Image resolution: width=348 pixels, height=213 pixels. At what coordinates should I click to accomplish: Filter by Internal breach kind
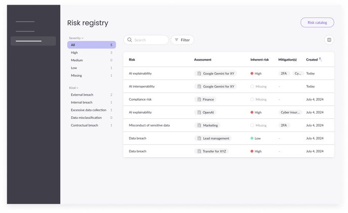tap(92, 102)
